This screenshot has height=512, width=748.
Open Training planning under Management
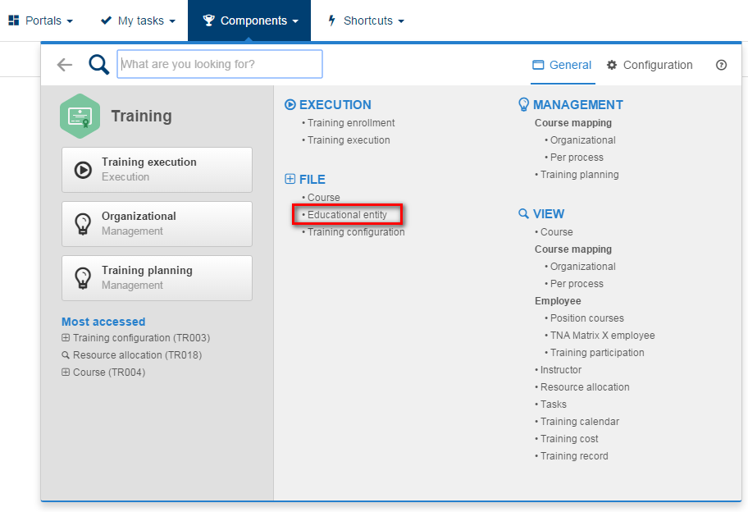tap(580, 175)
